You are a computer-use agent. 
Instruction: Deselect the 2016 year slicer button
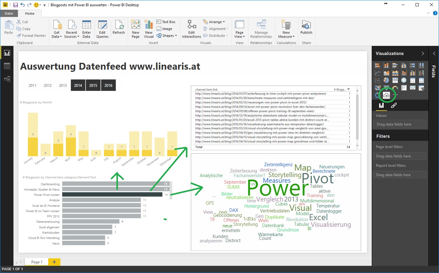108,85
